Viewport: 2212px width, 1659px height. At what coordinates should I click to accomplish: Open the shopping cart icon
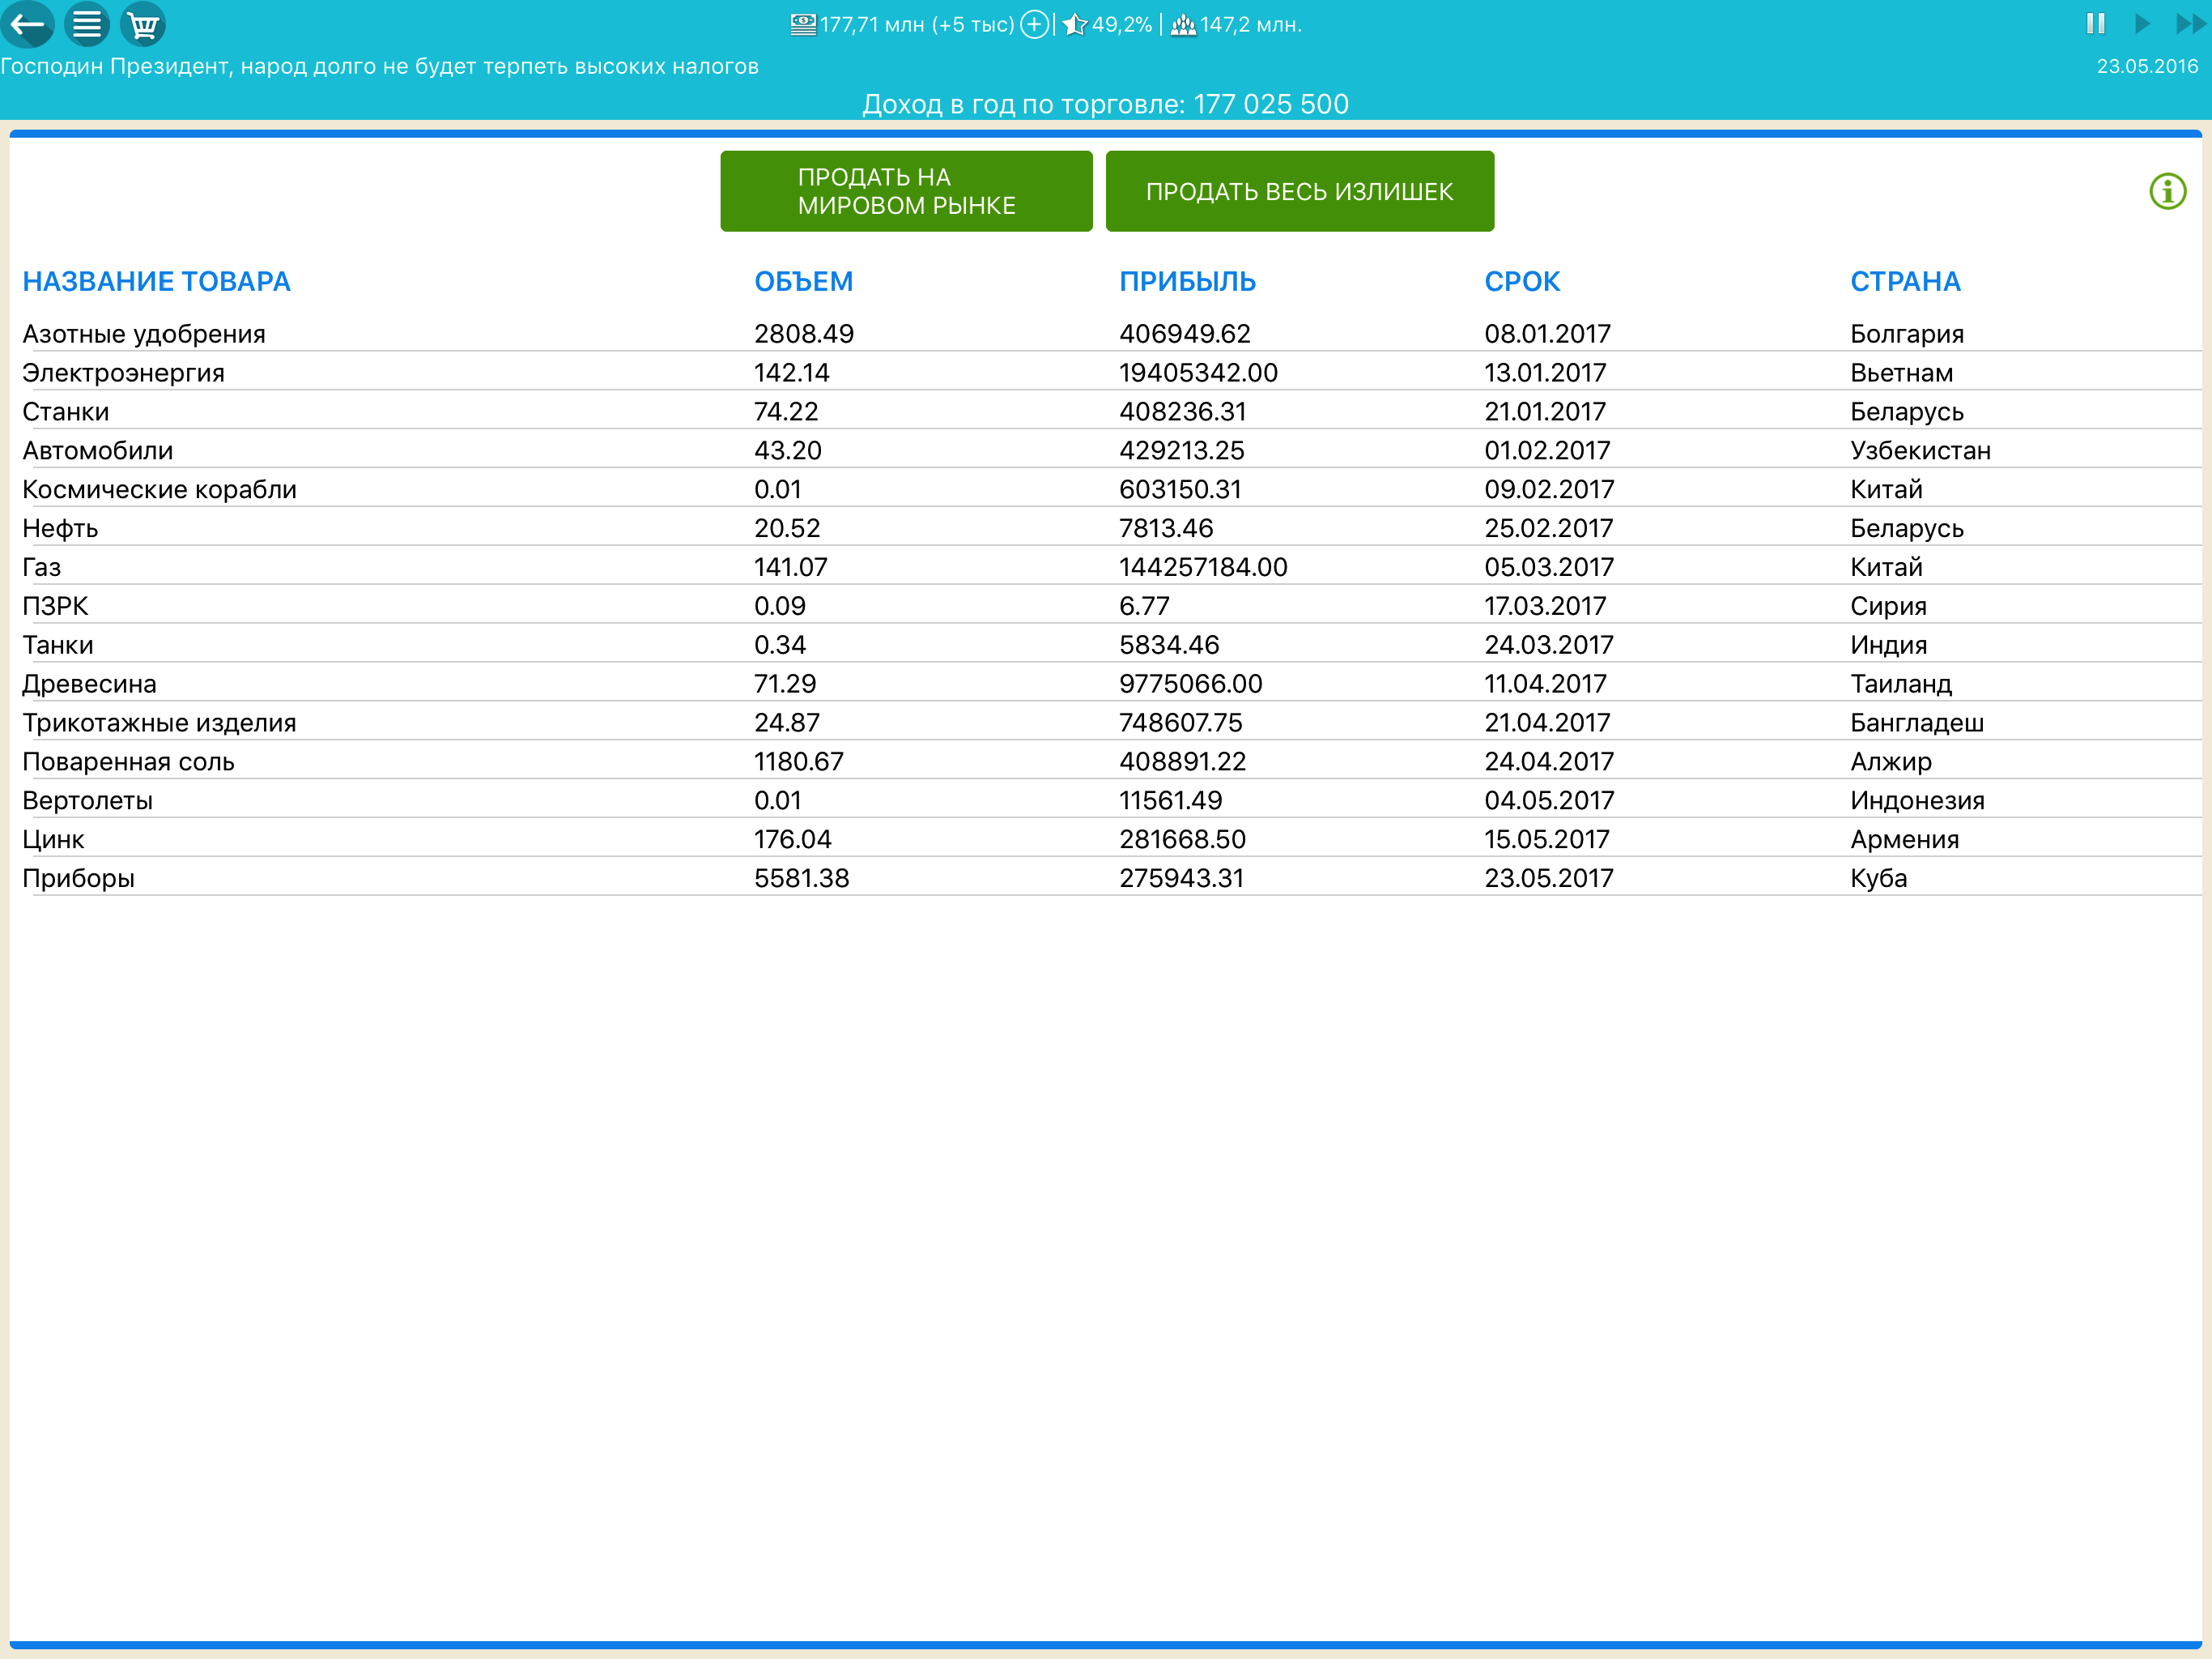pos(143,24)
